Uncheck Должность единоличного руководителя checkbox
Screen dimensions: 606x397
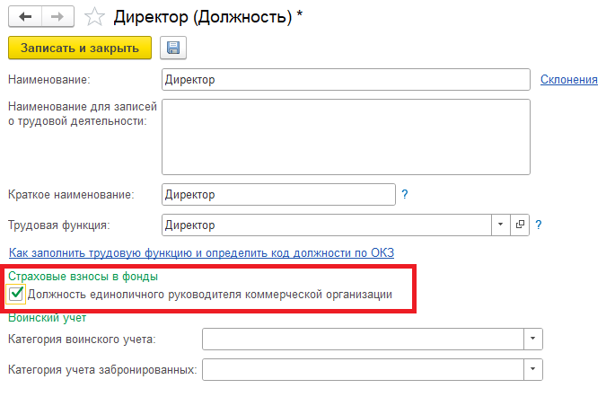pos(16,294)
